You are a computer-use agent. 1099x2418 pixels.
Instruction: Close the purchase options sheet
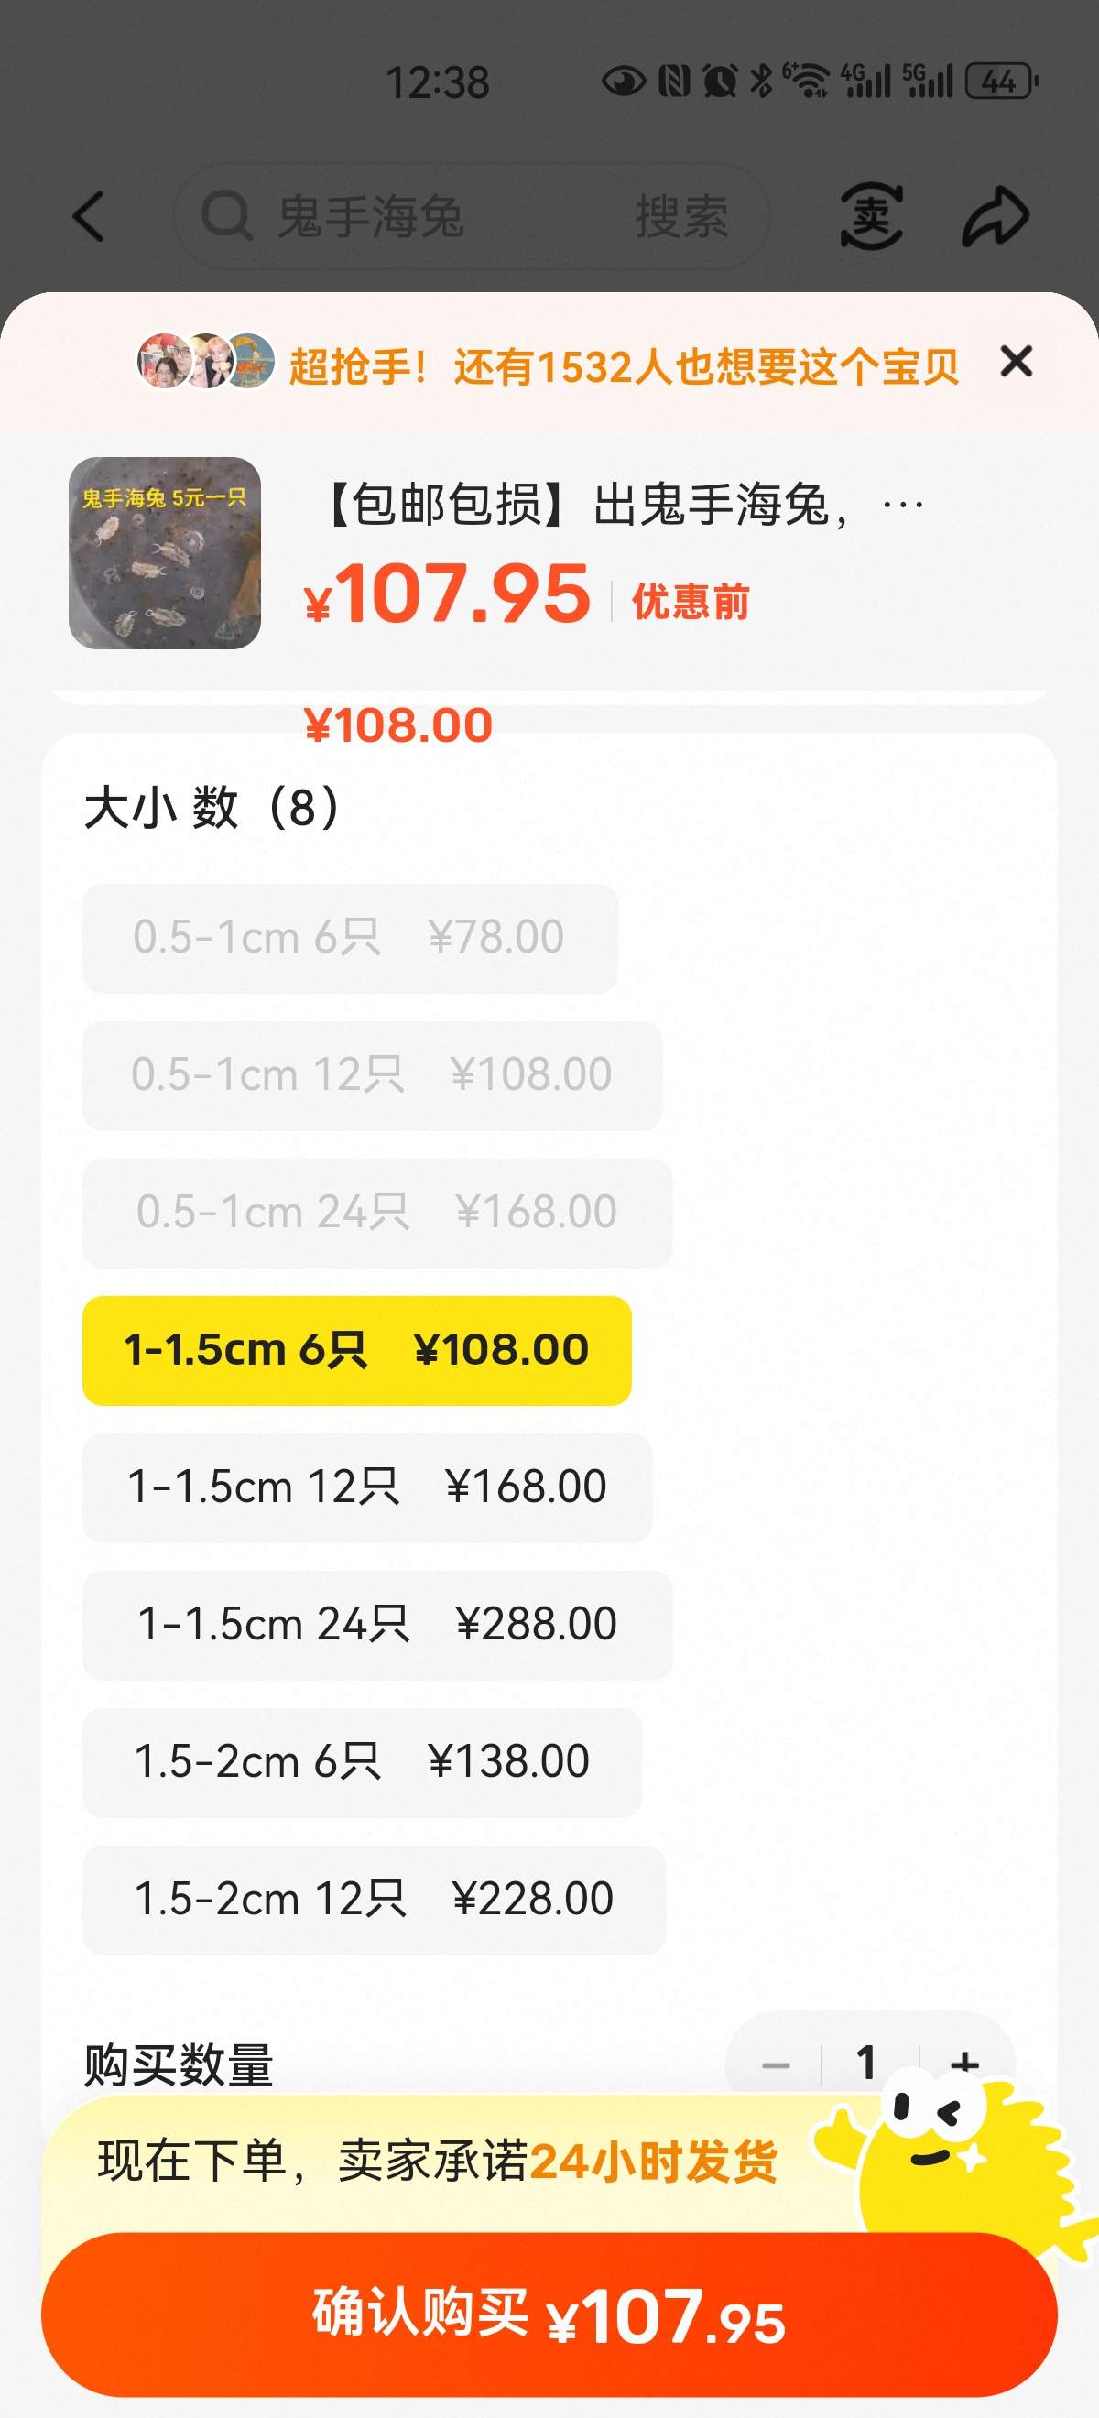pos(1016,362)
